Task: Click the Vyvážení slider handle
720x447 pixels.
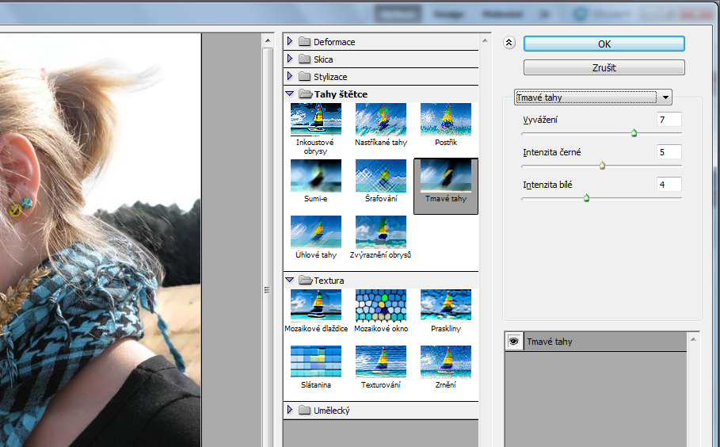Action: pyautogui.click(x=634, y=134)
